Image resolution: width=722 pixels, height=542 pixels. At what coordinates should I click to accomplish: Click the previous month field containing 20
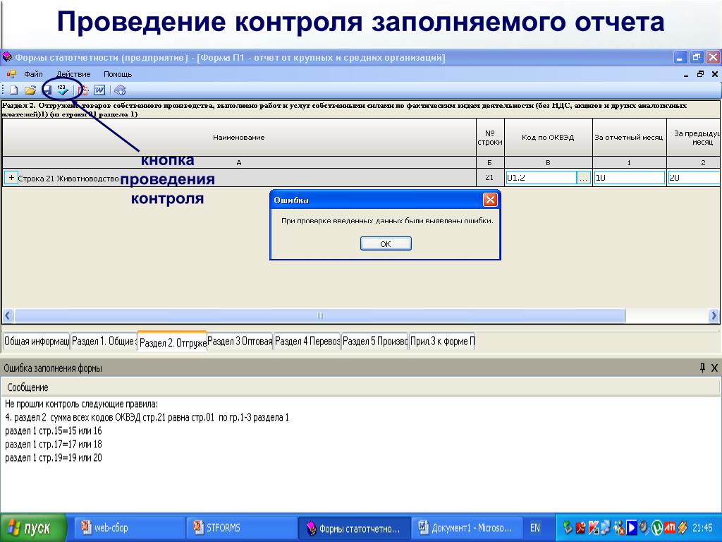click(695, 178)
